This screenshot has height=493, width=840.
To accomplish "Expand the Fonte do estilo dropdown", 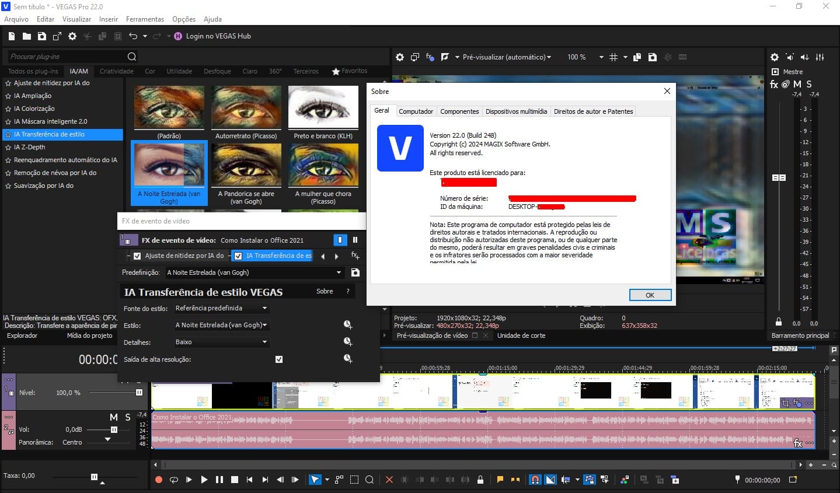I will point(221,307).
